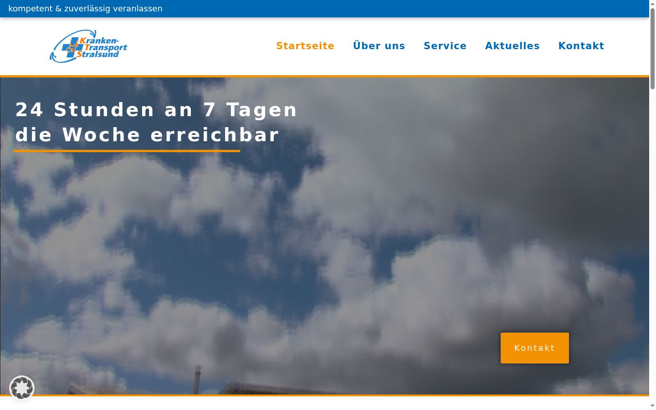Image resolution: width=656 pixels, height=410 pixels.
Task: Go to the Startseite page
Action: pyautogui.click(x=305, y=46)
